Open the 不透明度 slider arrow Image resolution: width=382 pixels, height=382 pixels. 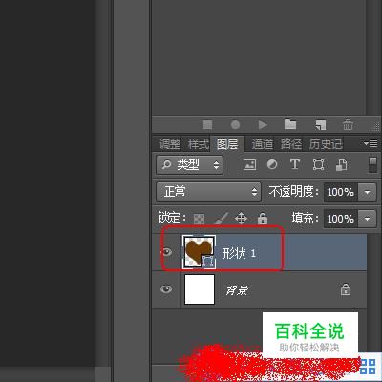pyautogui.click(x=367, y=192)
